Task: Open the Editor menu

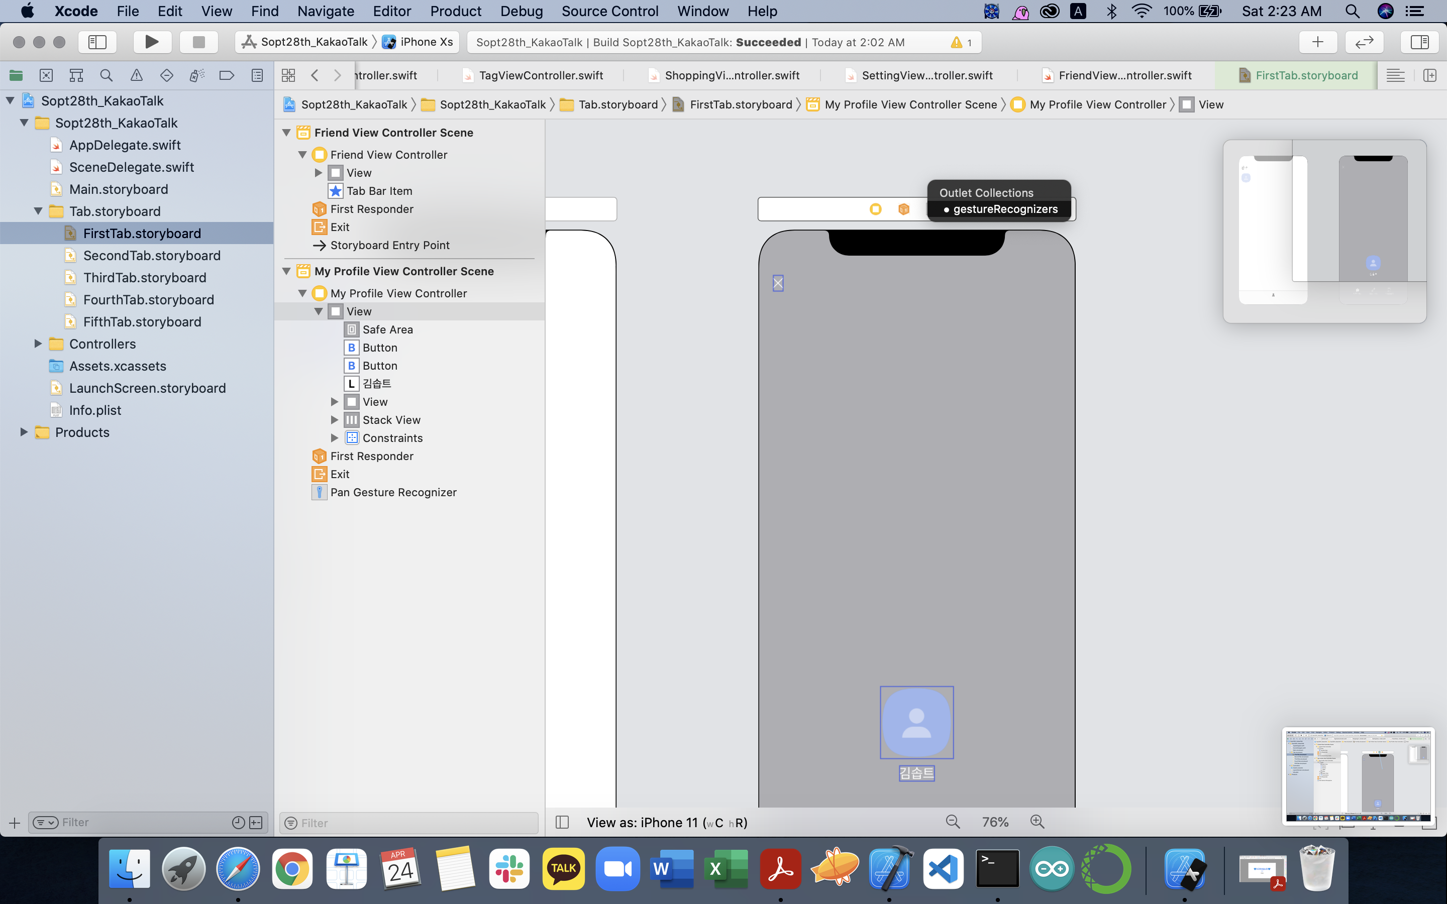Action: coord(392,12)
